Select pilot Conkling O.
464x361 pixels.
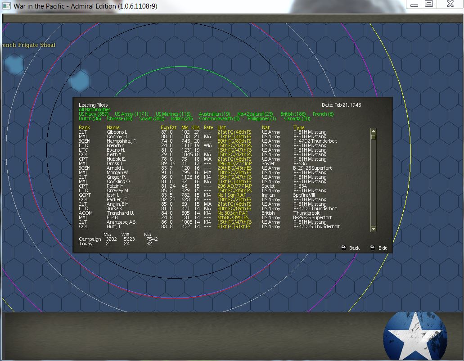point(119,181)
